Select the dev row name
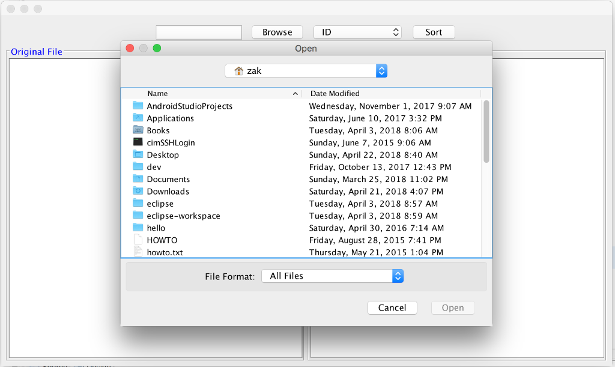The image size is (615, 367). pos(154,167)
